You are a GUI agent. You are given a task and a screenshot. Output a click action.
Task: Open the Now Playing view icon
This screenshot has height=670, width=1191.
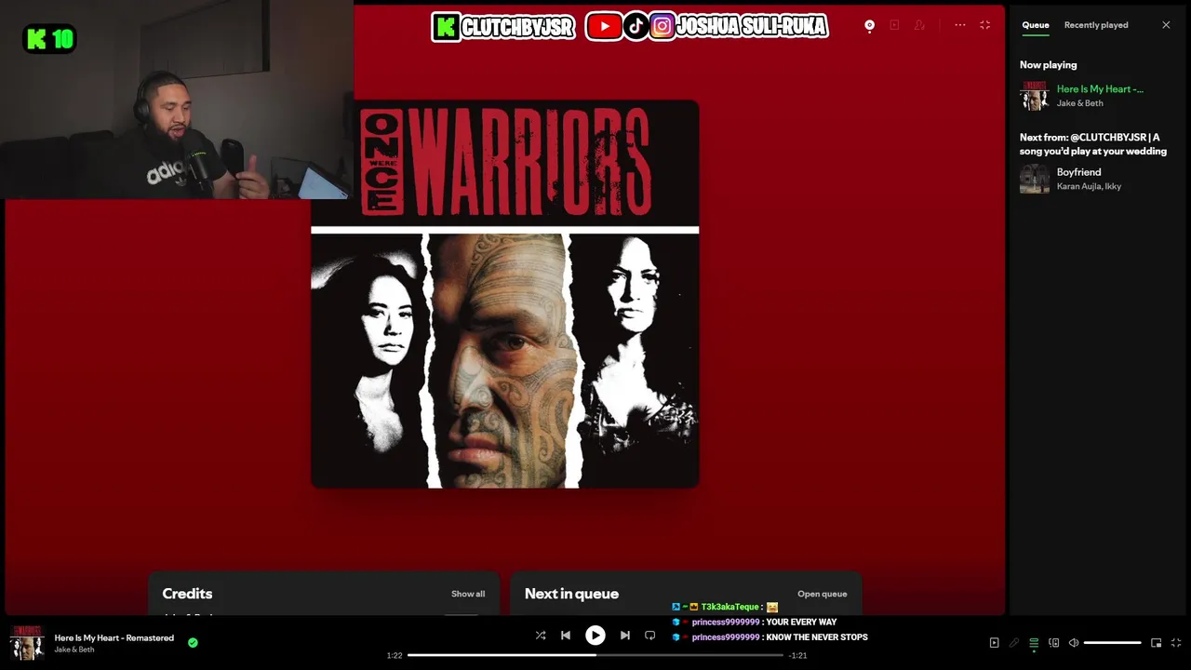994,643
